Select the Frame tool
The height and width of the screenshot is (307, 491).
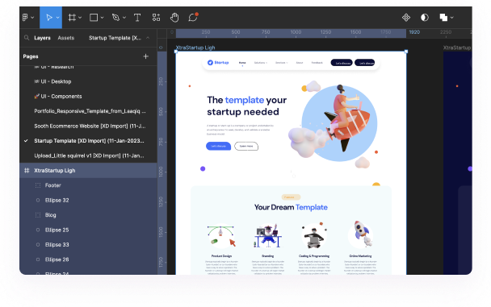[72, 18]
